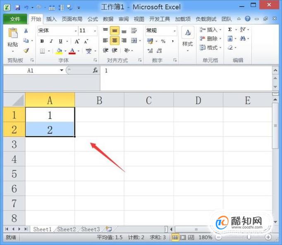Select column B header
282x245 pixels.
(x=99, y=100)
